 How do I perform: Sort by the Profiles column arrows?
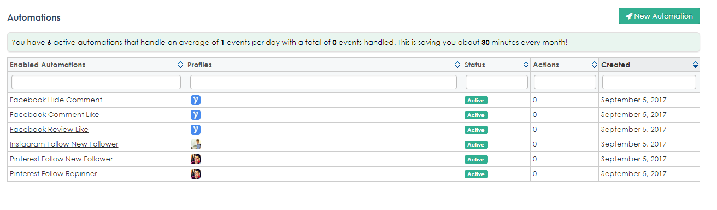point(458,65)
